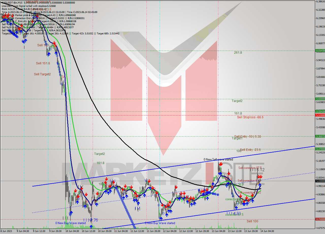325x234 pixels.
Task: Click the 'Sell 161.8' chart label
Action: click(43, 63)
